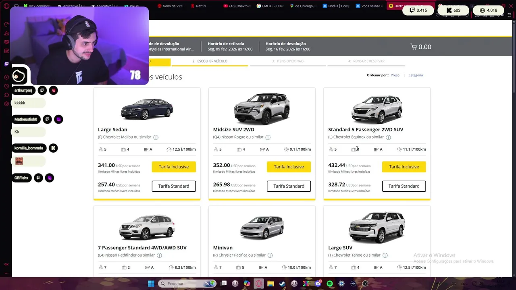516x290 pixels.
Task: Click the Chevrolet Tahoe car image
Action: [377, 227]
